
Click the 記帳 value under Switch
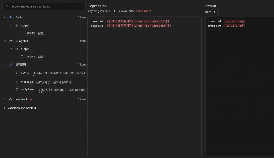pyautogui.click(x=41, y=33)
